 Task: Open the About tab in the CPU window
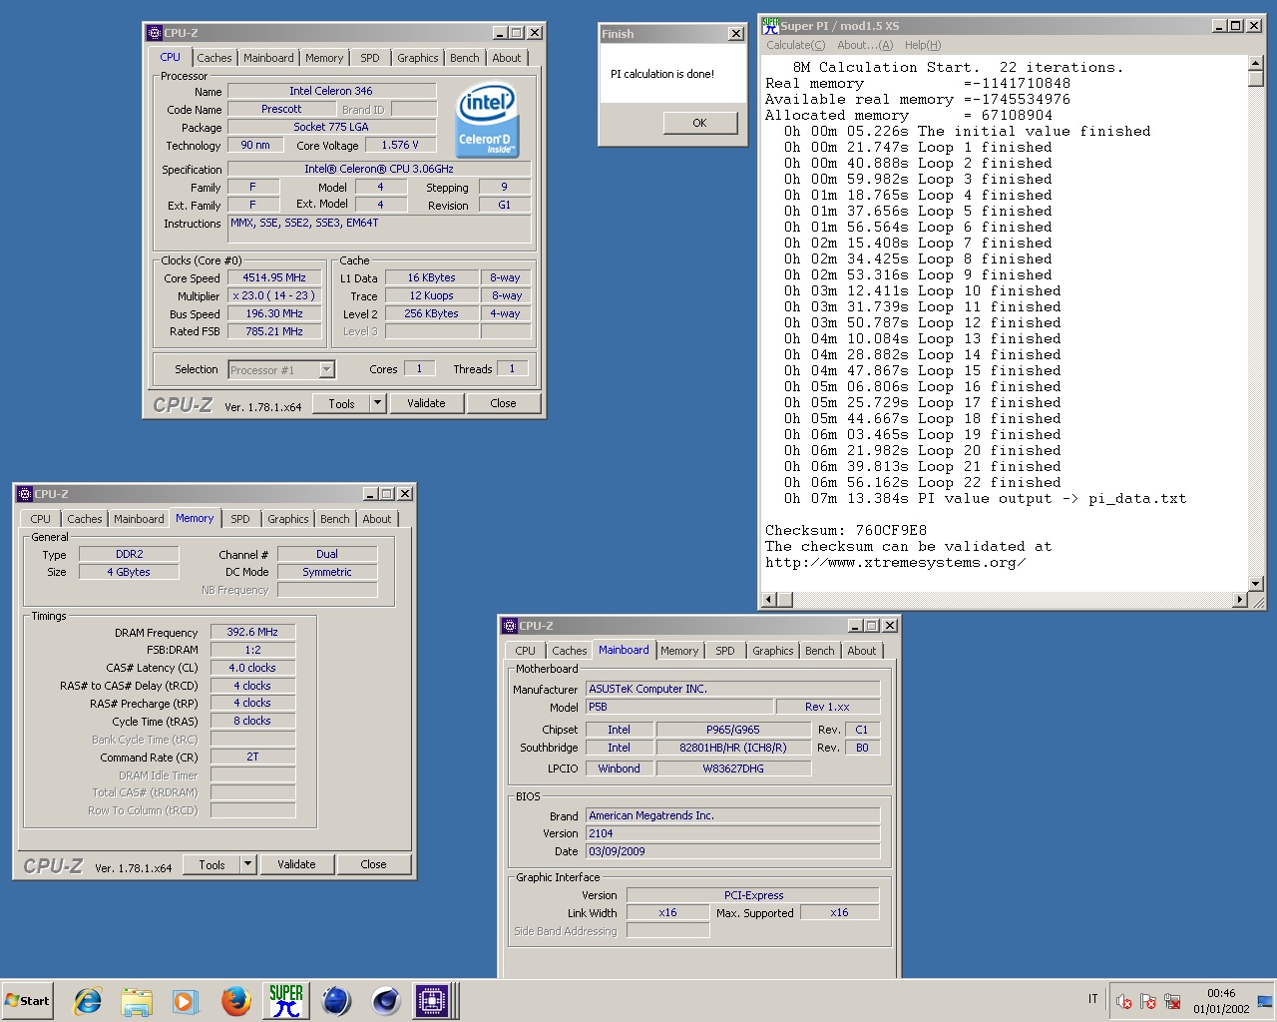[x=507, y=58]
